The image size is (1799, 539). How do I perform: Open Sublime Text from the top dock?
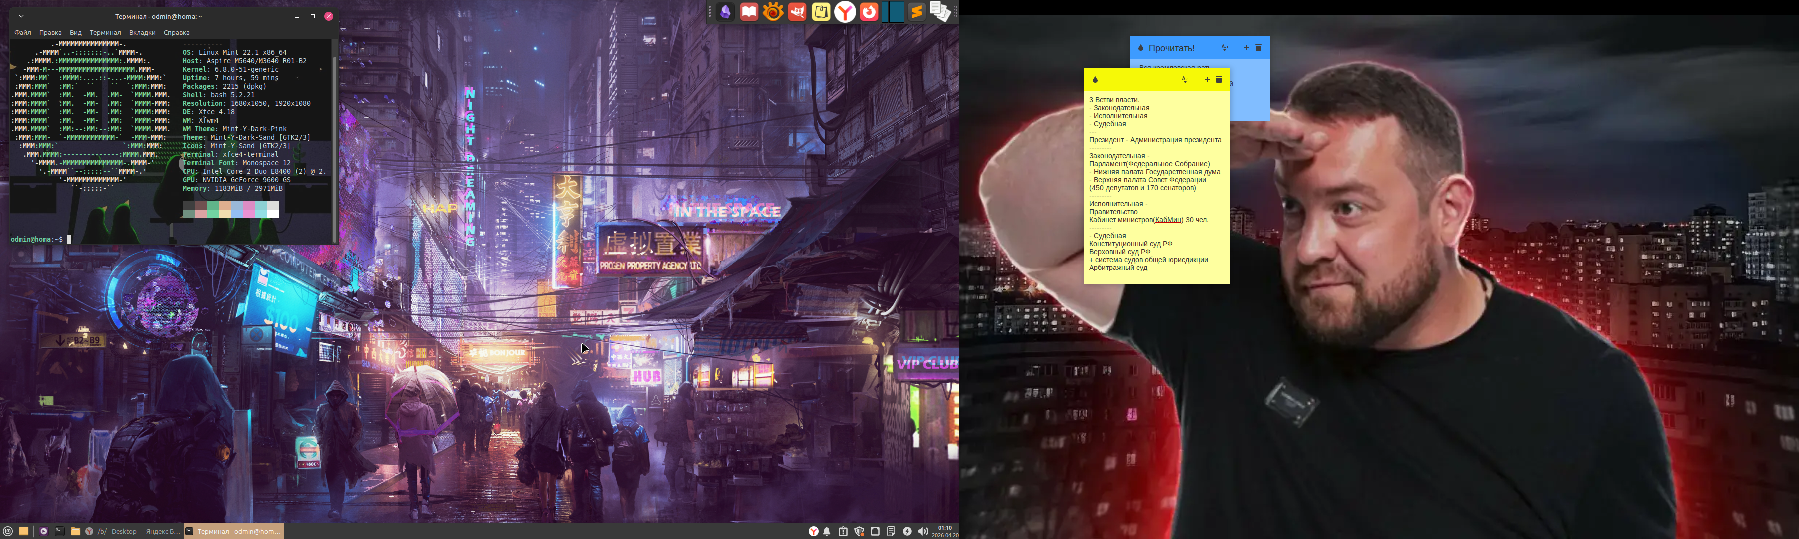tap(916, 12)
